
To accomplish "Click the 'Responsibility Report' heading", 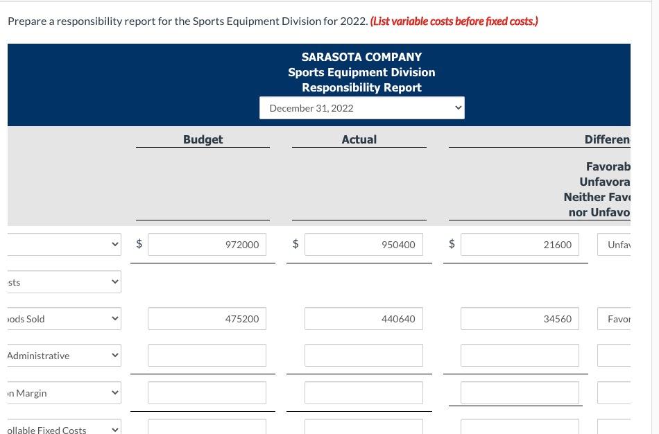I will click(361, 87).
